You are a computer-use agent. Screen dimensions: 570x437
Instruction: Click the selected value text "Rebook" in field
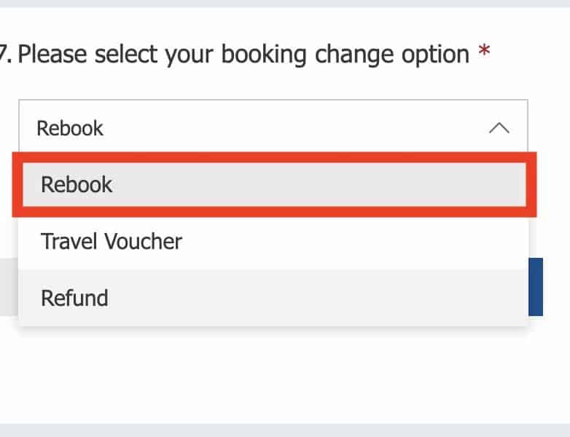coord(70,128)
